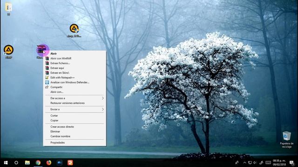Open the People icon in system tray
298x167 pixels.
(237, 163)
